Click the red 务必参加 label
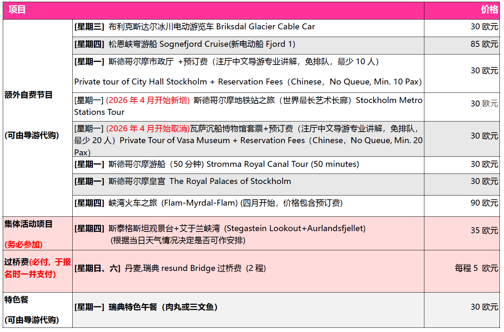Screen dimensions: 504x332 coord(23,244)
